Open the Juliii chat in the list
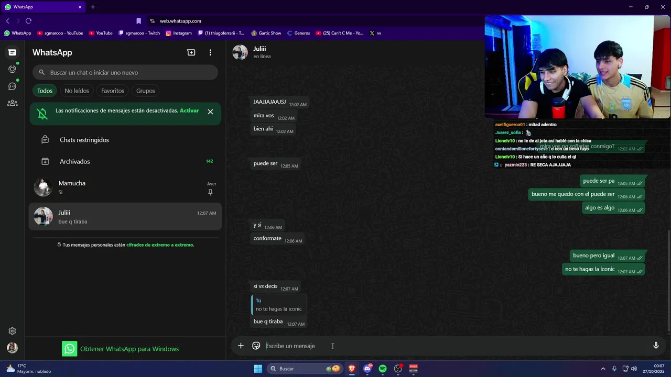671x377 pixels. coord(125,217)
